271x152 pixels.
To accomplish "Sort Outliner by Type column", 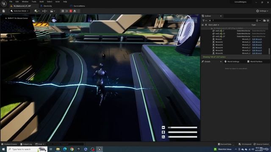I will tap(253, 25).
